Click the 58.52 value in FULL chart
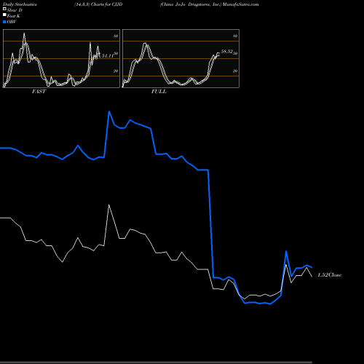 (227, 52)
